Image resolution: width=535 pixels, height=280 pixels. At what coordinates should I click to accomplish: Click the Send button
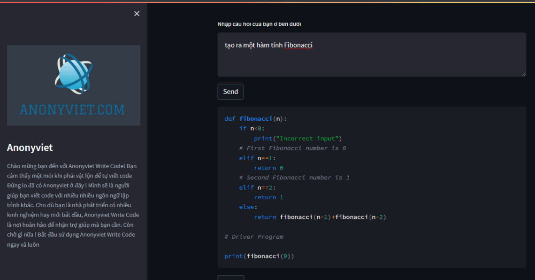click(230, 91)
